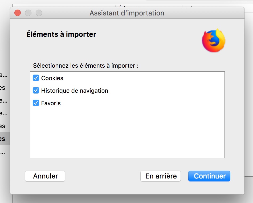Click the Sélectionnez les éléments à importer label
The height and width of the screenshot is (203, 253).
(x=86, y=66)
